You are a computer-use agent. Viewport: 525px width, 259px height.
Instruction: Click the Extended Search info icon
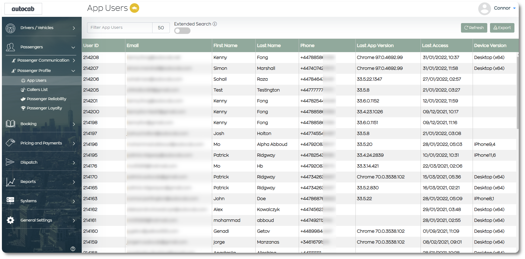[x=215, y=24]
